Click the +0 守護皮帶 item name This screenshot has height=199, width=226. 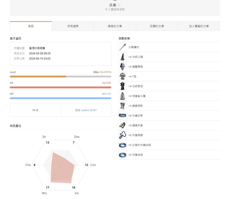(136, 116)
